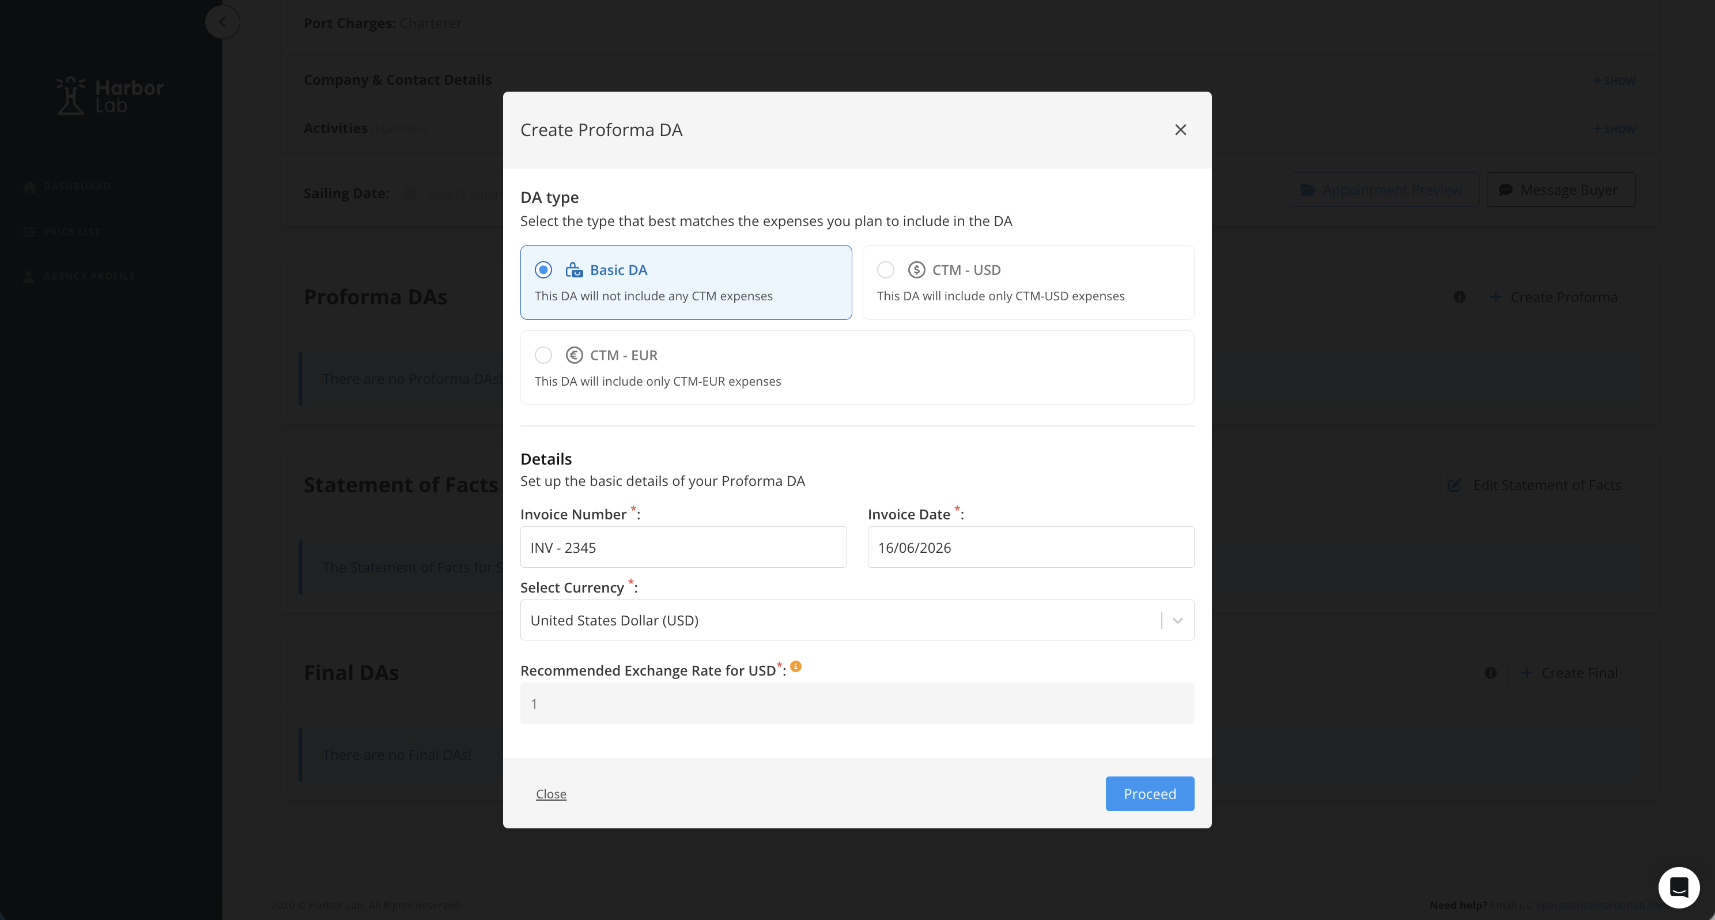Close the Create Proforma DA dialog with X
Viewport: 1715px width, 920px height.
point(1180,130)
